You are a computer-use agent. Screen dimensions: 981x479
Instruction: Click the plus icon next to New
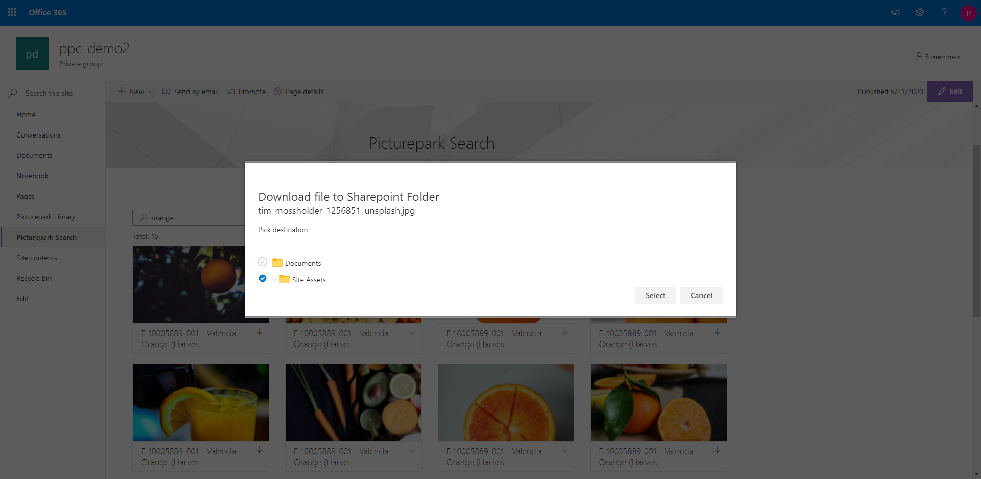122,92
